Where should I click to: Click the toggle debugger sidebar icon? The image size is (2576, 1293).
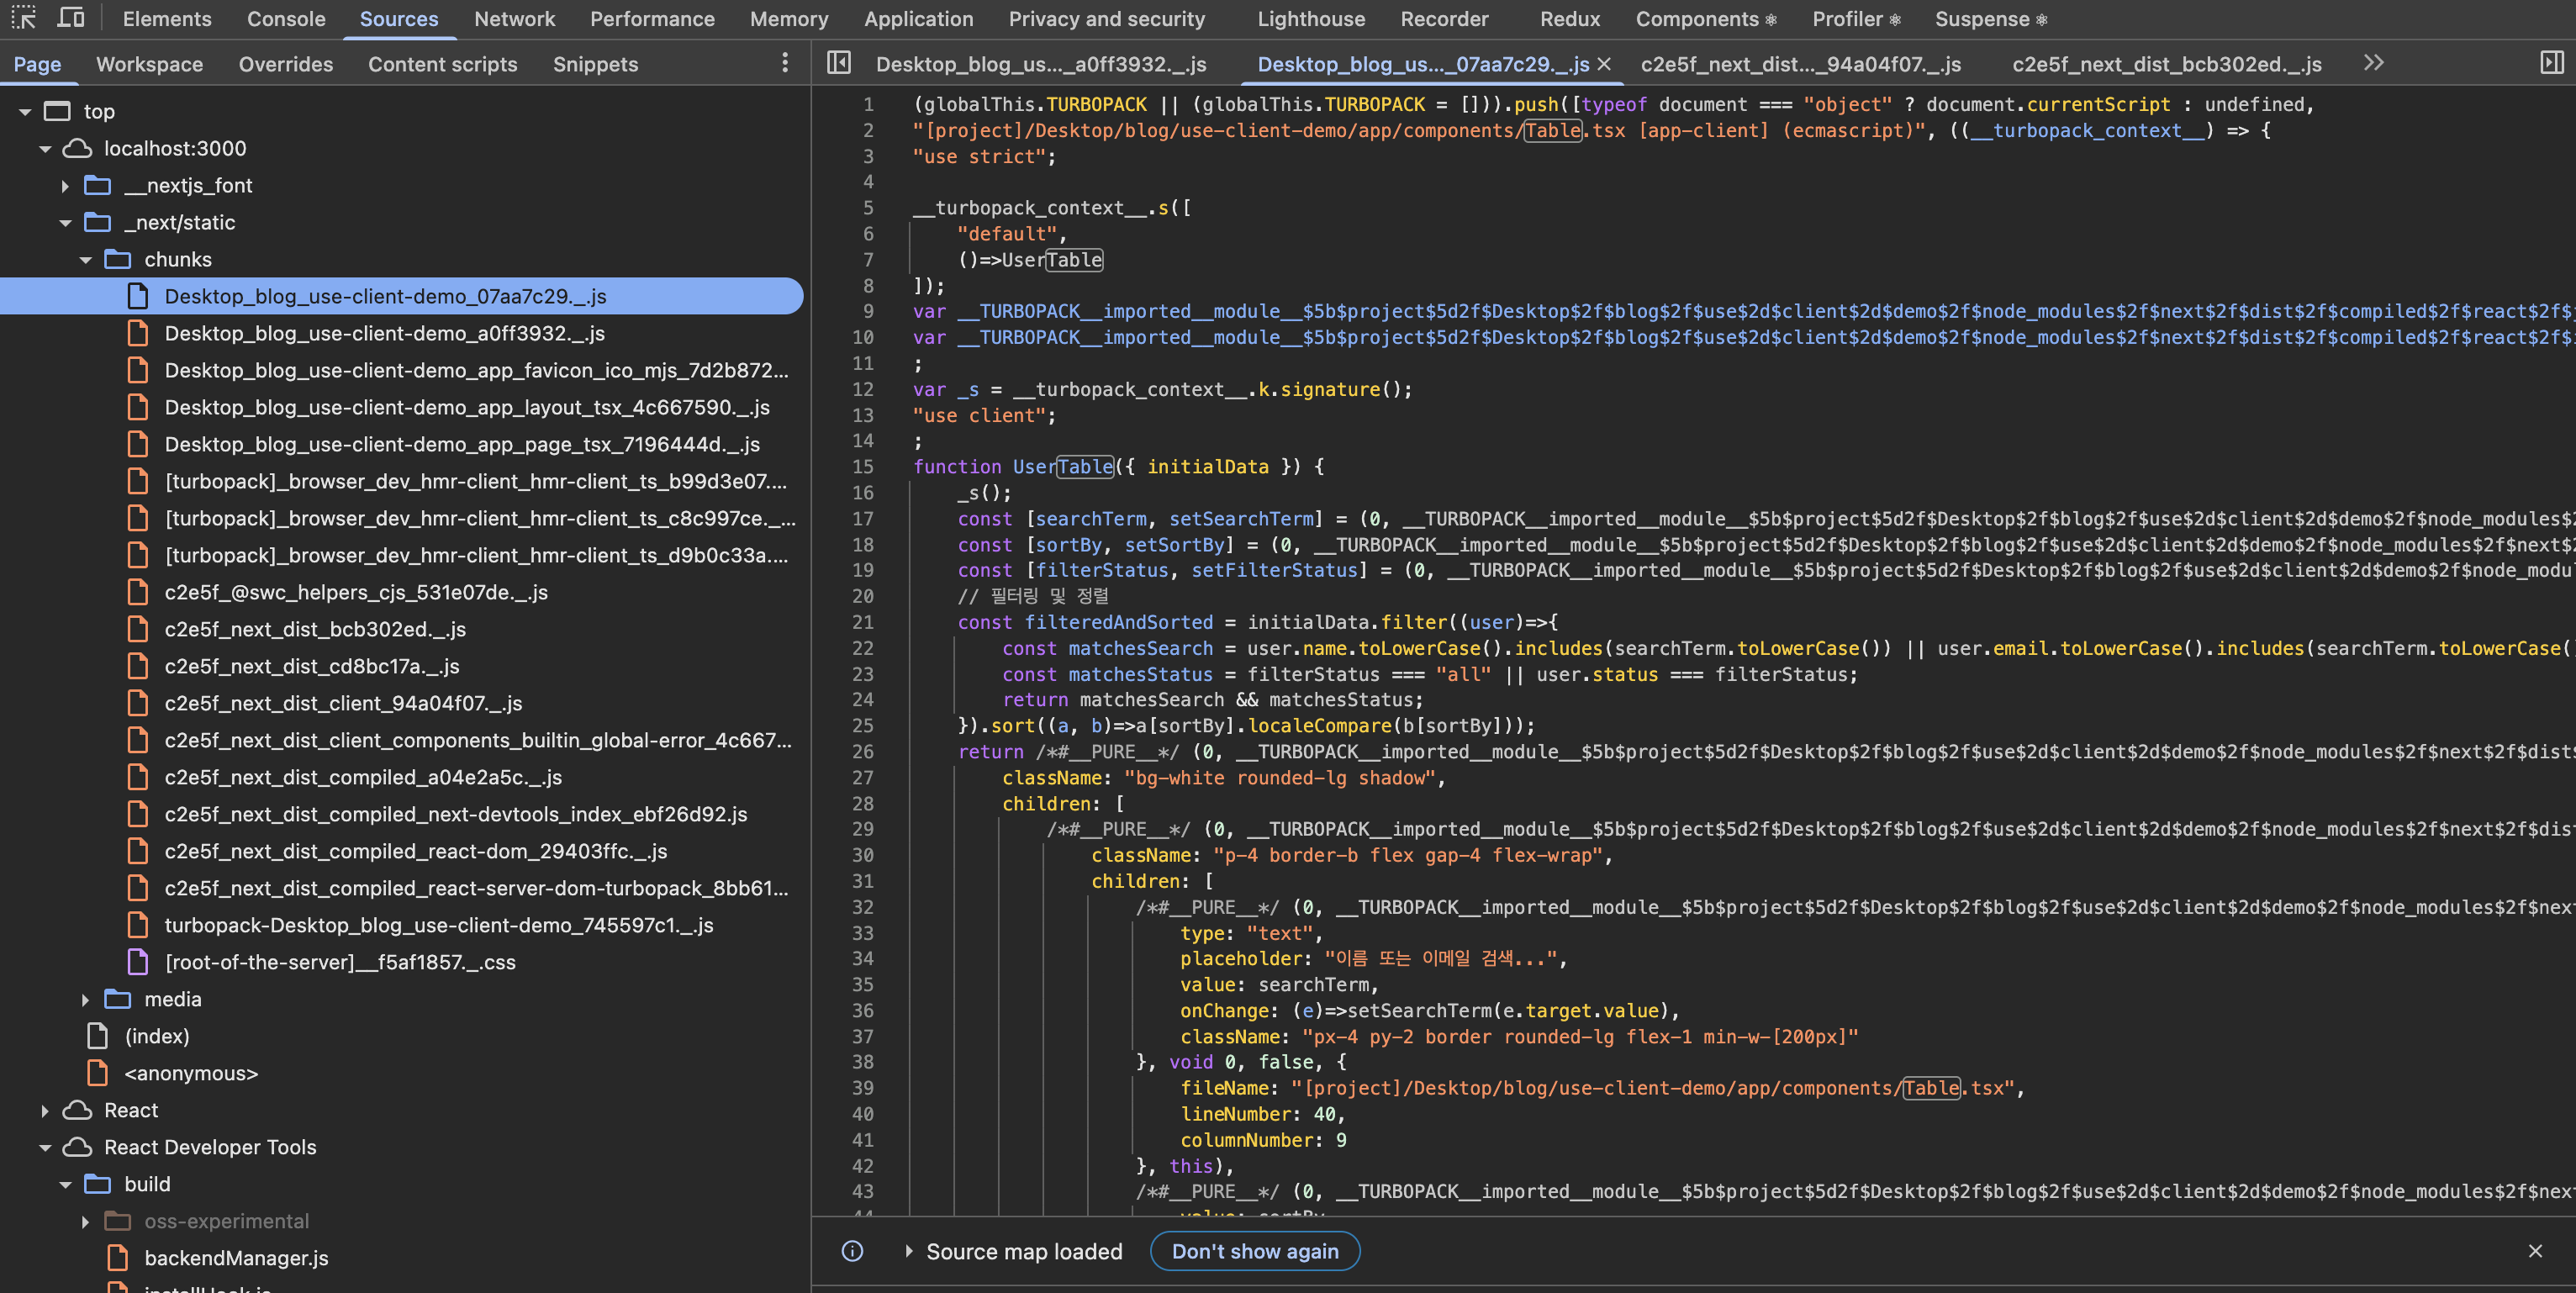(x=2553, y=63)
